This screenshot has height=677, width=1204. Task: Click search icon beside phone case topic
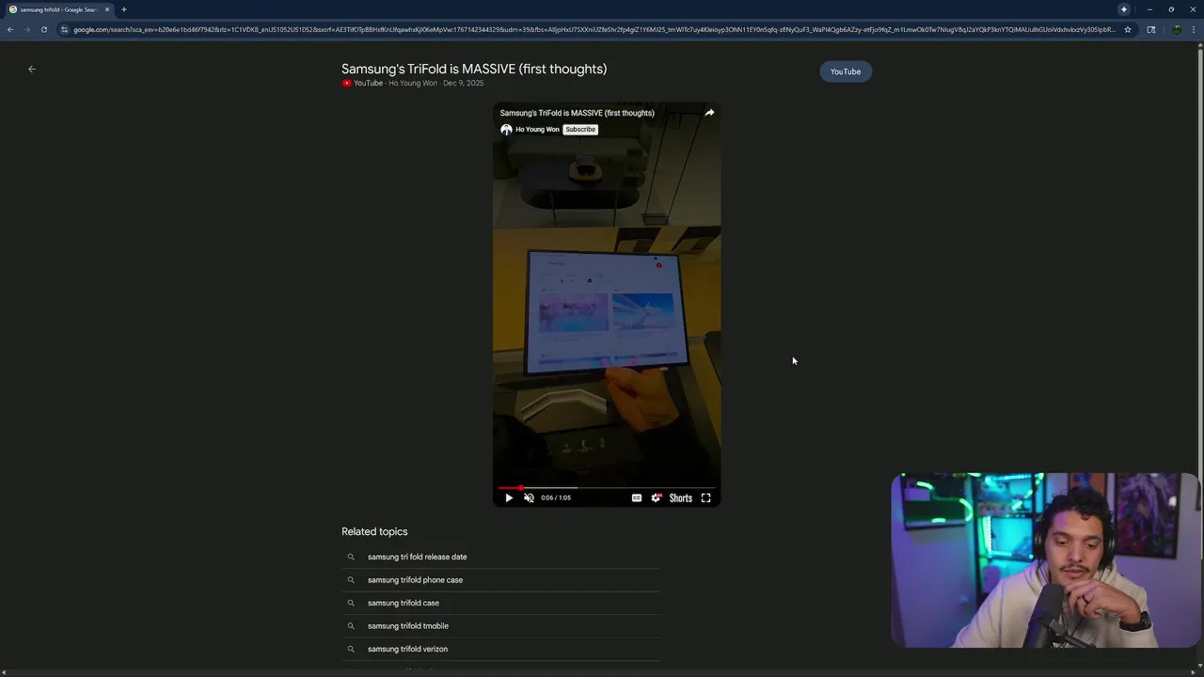coord(351,580)
